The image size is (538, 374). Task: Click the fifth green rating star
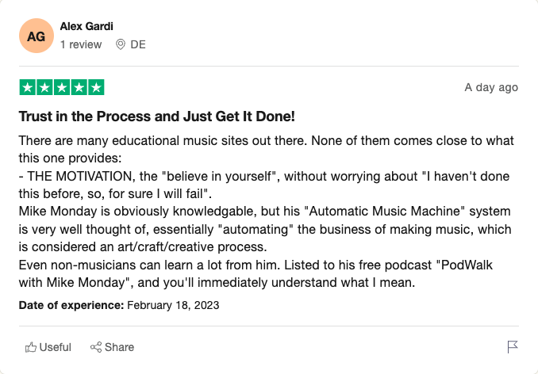pos(96,87)
